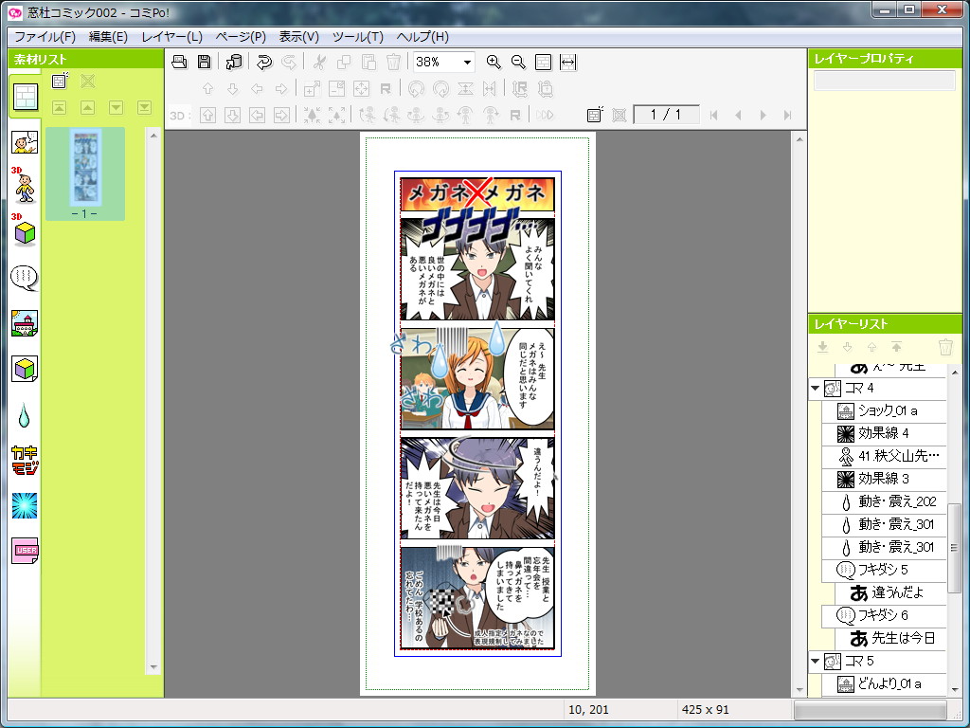Click the redo arrow icon
The width and height of the screenshot is (970, 728).
[288, 62]
